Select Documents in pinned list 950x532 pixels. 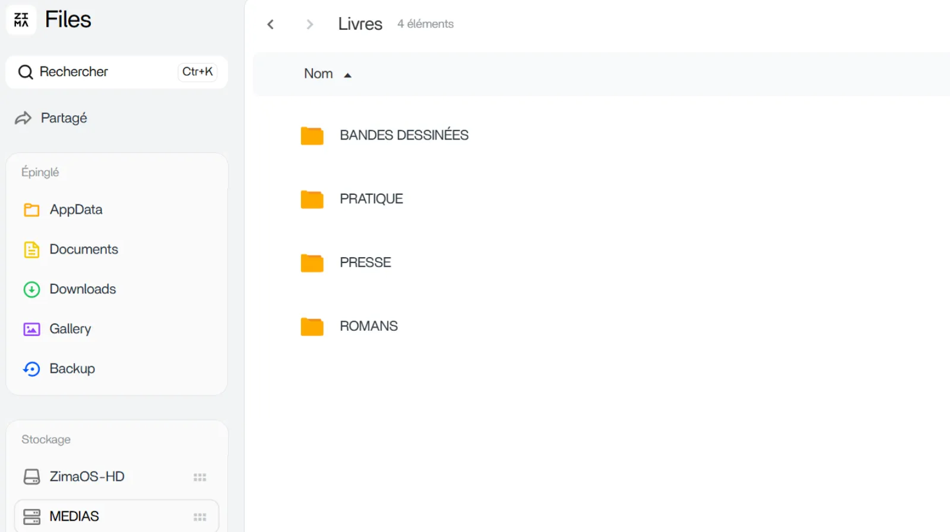(83, 249)
